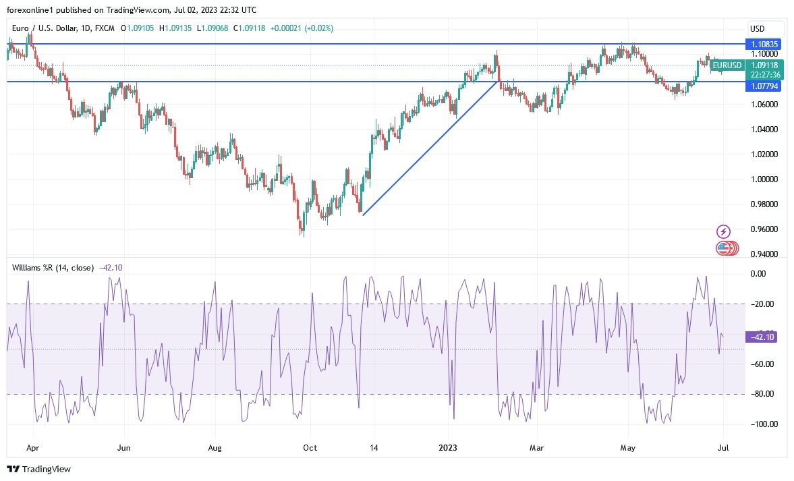Click the USD label on the price scale

758,29
